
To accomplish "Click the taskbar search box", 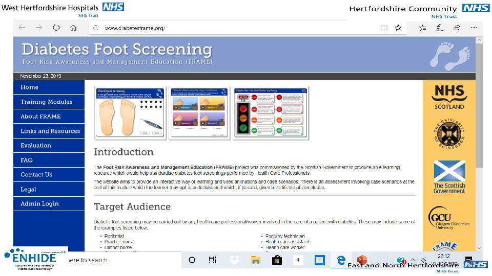I will (x=124, y=260).
